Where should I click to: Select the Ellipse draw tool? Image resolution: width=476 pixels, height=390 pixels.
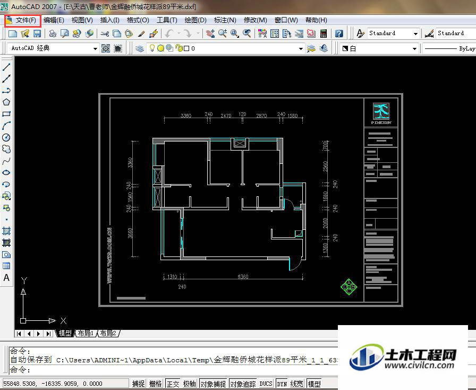[6, 173]
